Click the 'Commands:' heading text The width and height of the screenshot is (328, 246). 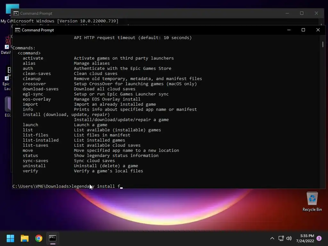[x=24, y=48]
